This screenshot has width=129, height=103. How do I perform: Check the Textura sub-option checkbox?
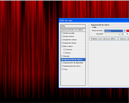point(64,53)
